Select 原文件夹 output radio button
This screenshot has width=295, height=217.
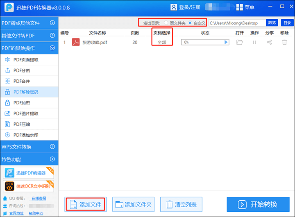[166, 23]
